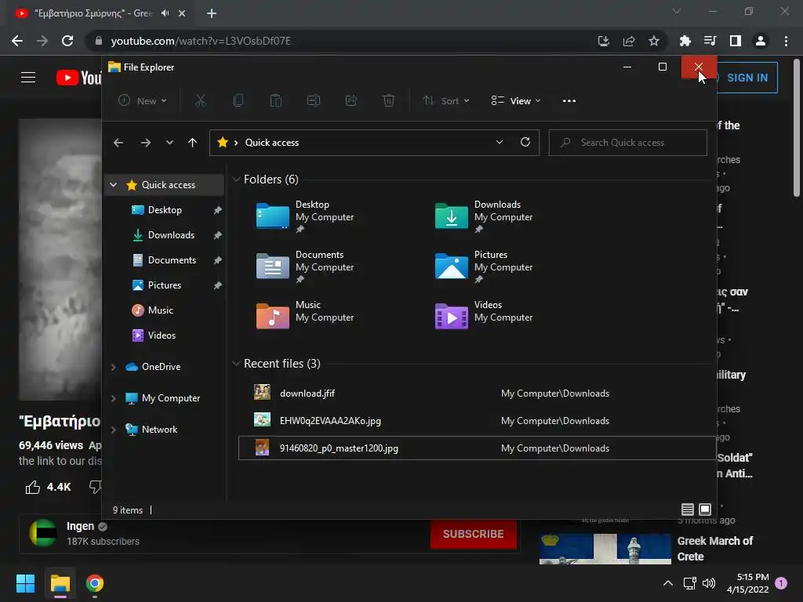The image size is (803, 602).
Task: Click the Chrome media control icon
Action: [710, 41]
